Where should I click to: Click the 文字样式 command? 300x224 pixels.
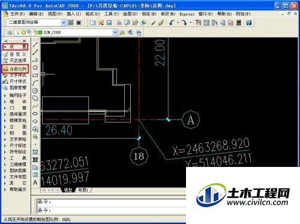click(15, 76)
